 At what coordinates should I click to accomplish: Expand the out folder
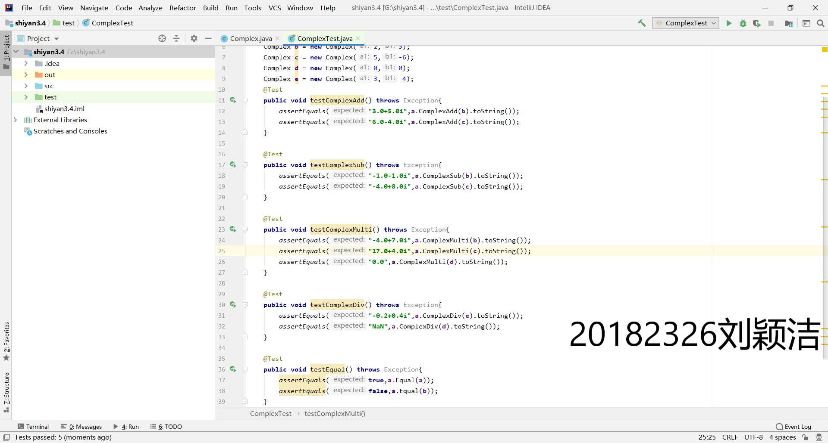[26, 74]
